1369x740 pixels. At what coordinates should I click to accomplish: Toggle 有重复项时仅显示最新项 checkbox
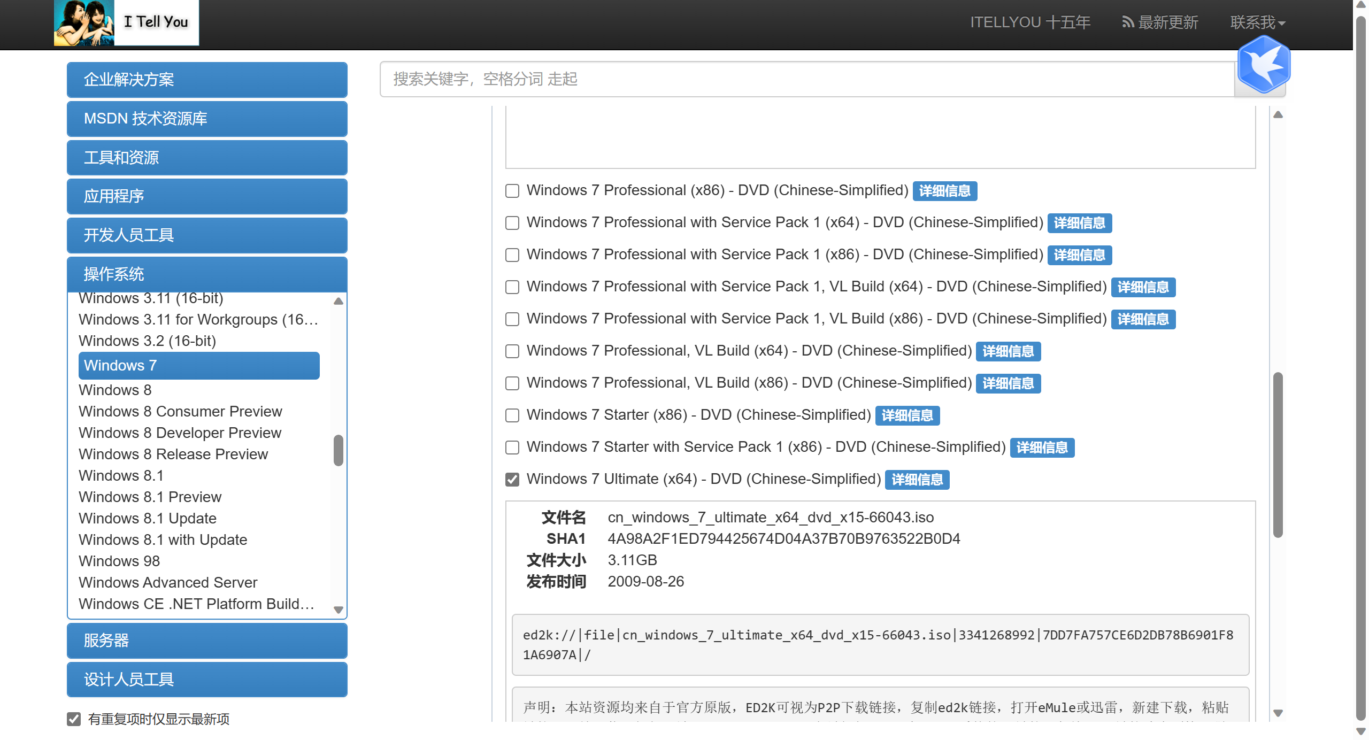coord(74,719)
